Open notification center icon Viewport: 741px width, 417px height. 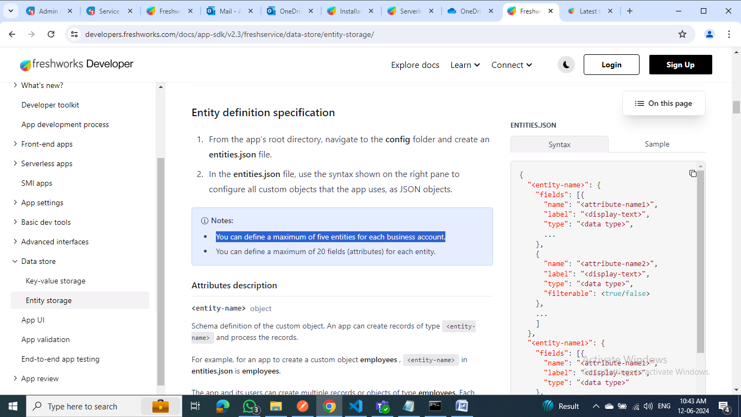pos(724,406)
